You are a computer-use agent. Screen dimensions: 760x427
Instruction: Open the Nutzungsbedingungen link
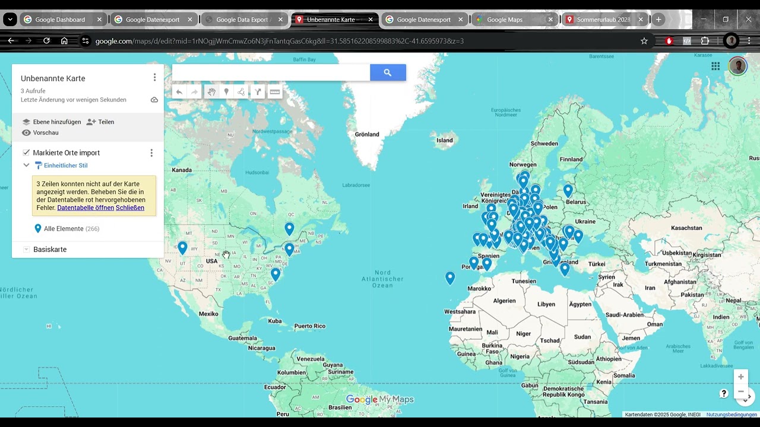click(731, 415)
